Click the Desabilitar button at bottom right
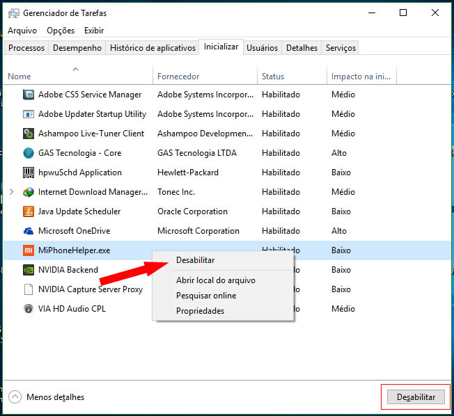Image resolution: width=454 pixels, height=416 pixels. pyautogui.click(x=416, y=397)
